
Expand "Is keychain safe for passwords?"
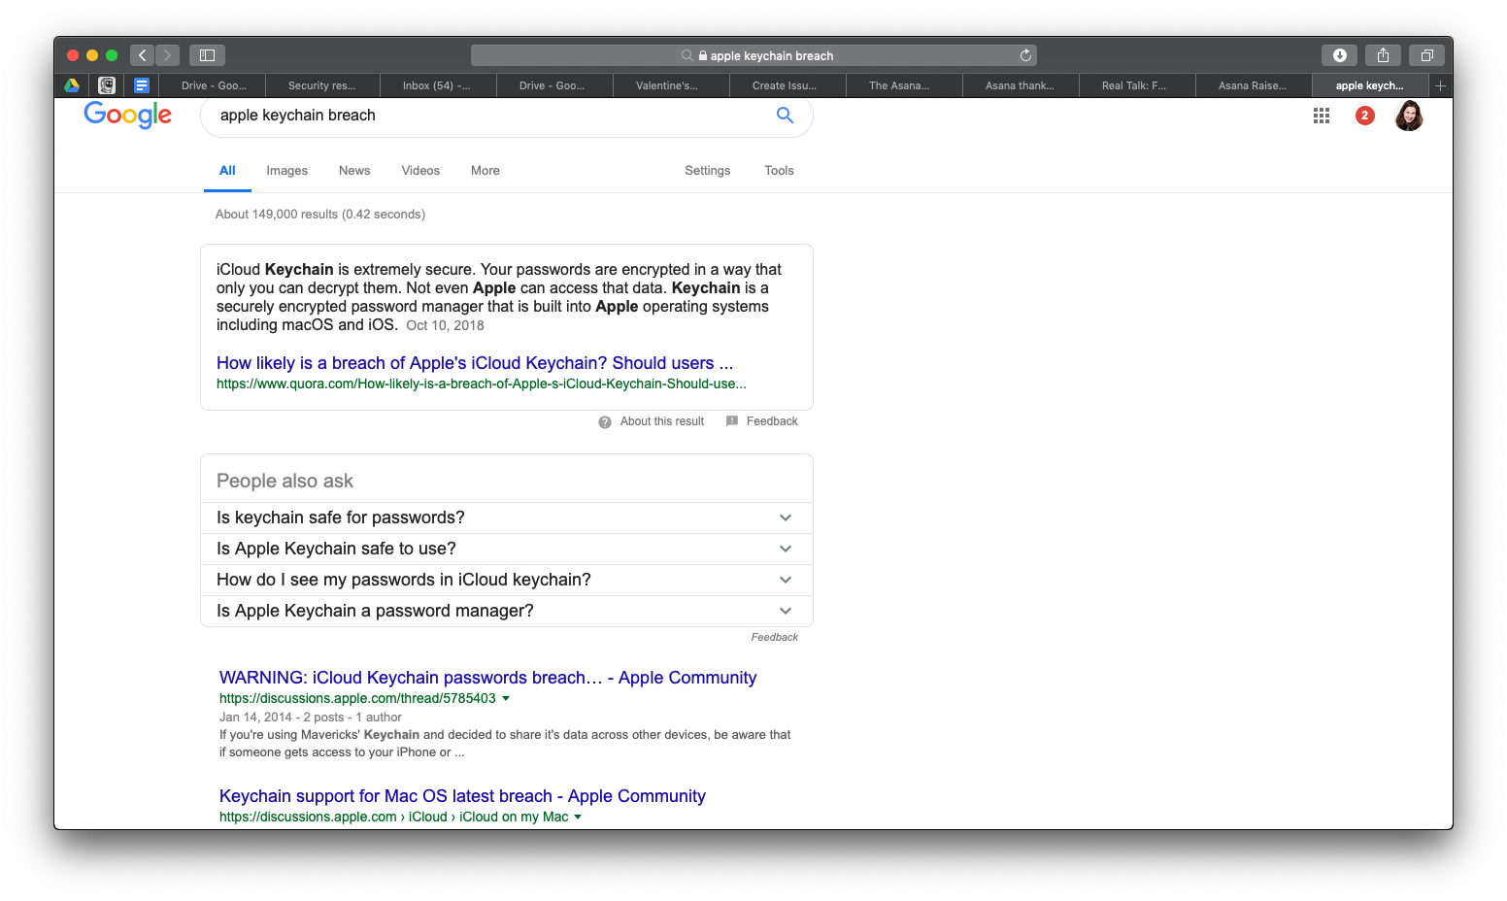(x=507, y=517)
